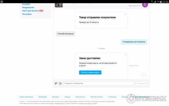
Task: Click signal strength icon in status bar
Action: pyautogui.click(x=155, y=2)
